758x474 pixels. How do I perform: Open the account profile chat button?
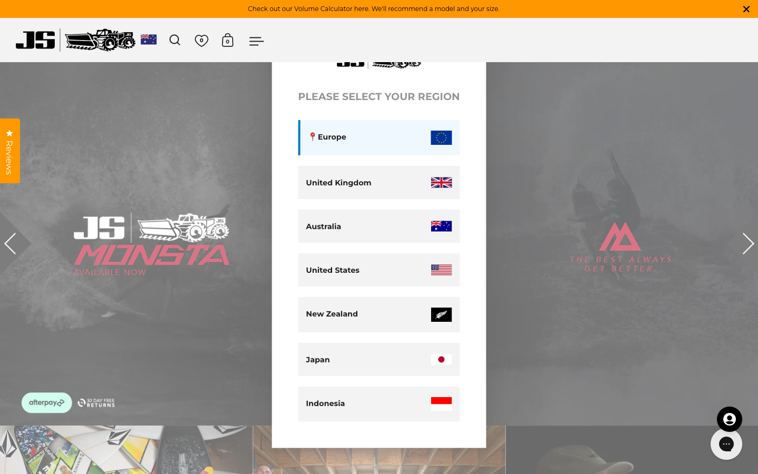coord(729,419)
